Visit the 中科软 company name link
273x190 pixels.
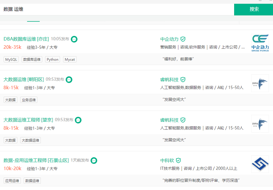pos(167,160)
